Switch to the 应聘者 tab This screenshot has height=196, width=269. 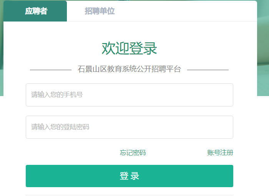point(35,11)
